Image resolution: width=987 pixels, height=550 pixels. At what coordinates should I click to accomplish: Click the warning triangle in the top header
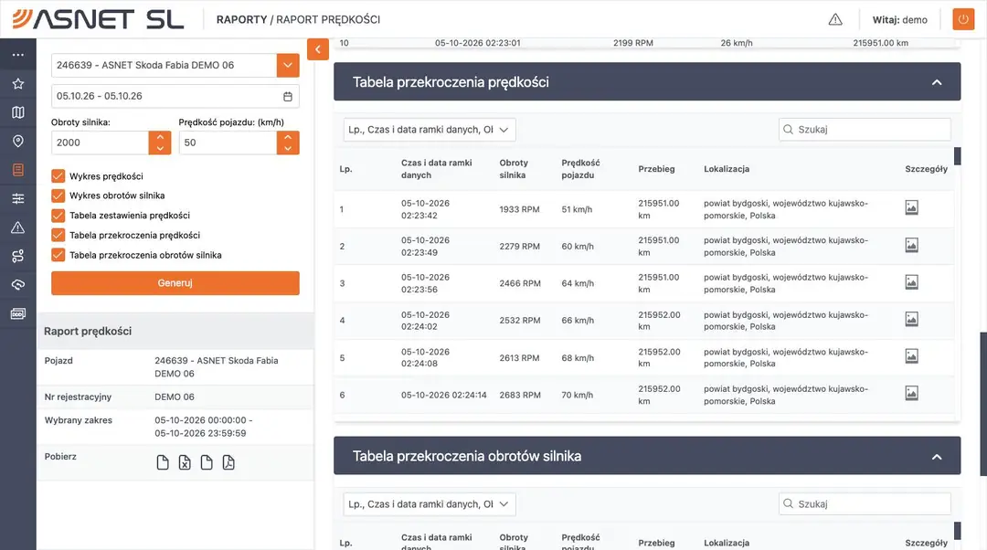point(835,19)
